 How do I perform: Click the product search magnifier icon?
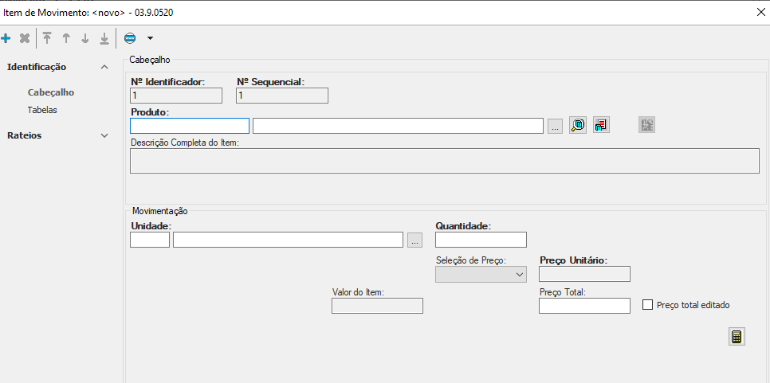(578, 125)
